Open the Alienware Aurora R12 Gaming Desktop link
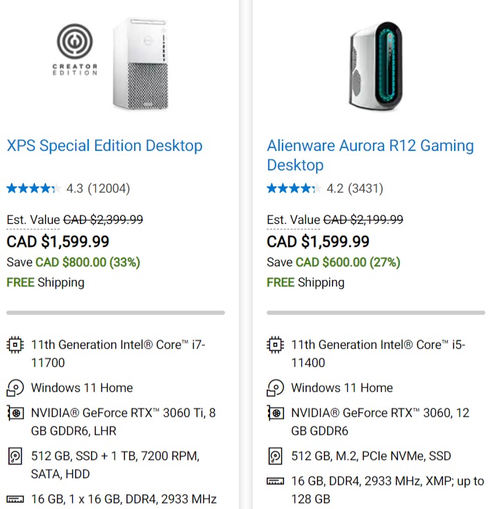The width and height of the screenshot is (493, 509). 370,155
